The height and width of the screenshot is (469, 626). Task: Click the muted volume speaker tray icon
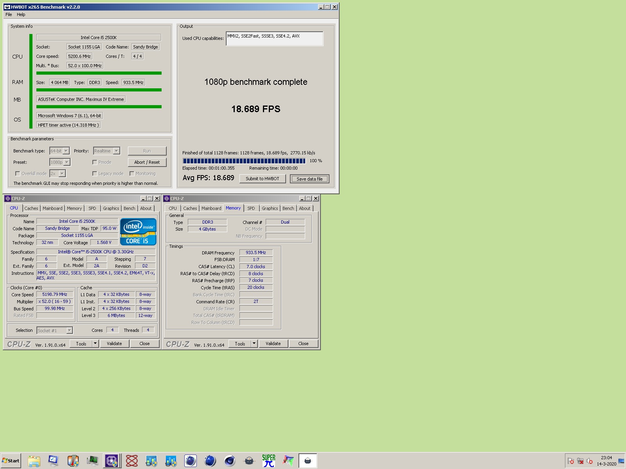click(590, 461)
